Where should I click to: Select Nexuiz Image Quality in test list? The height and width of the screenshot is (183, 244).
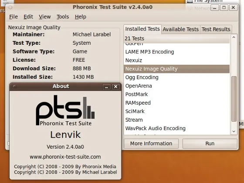(x=176, y=69)
